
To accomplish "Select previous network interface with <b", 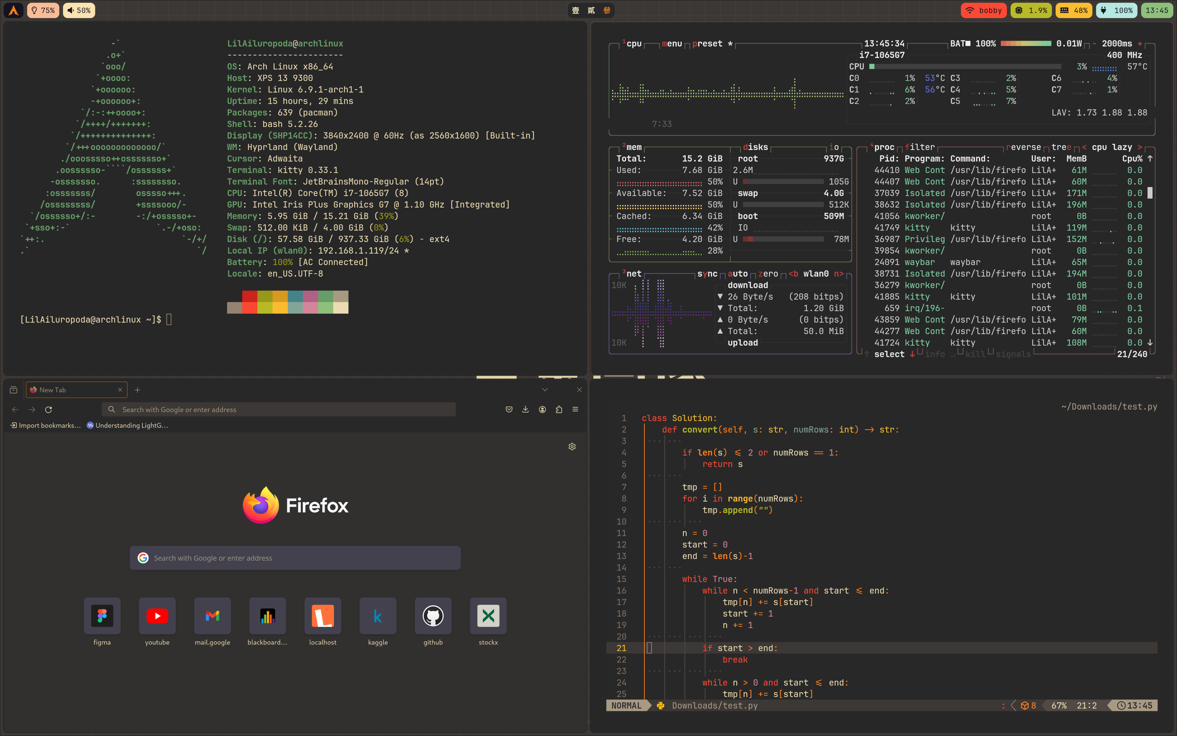I will [793, 274].
